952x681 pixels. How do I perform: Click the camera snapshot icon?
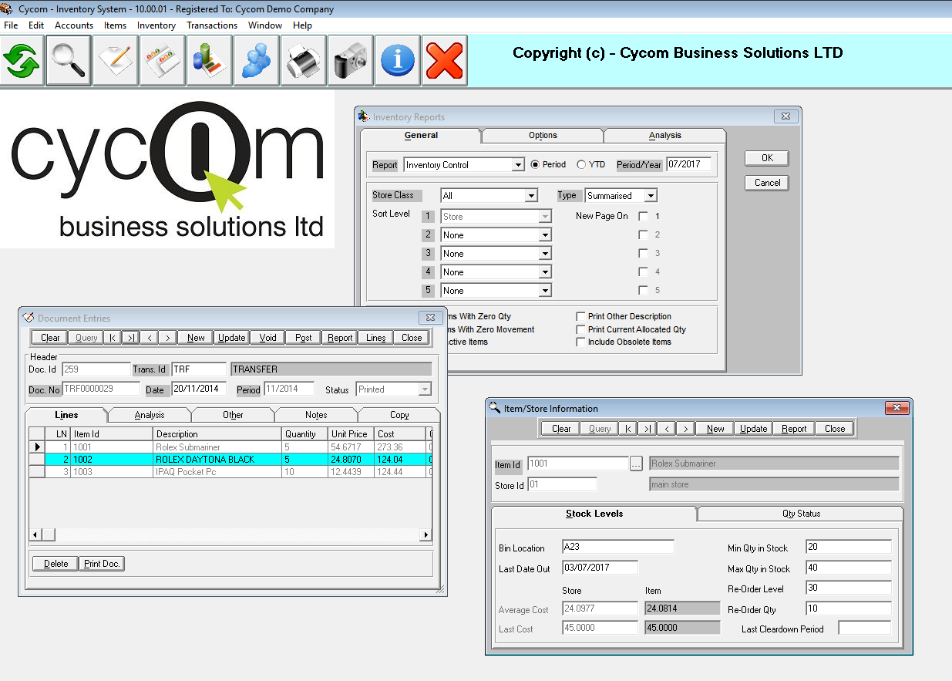coord(350,61)
